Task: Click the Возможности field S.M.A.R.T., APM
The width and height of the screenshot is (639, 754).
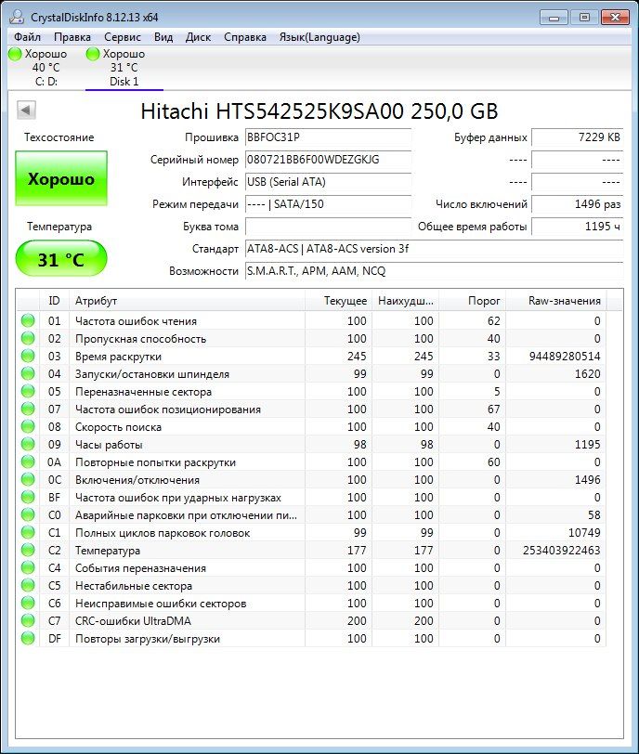Action: click(434, 271)
